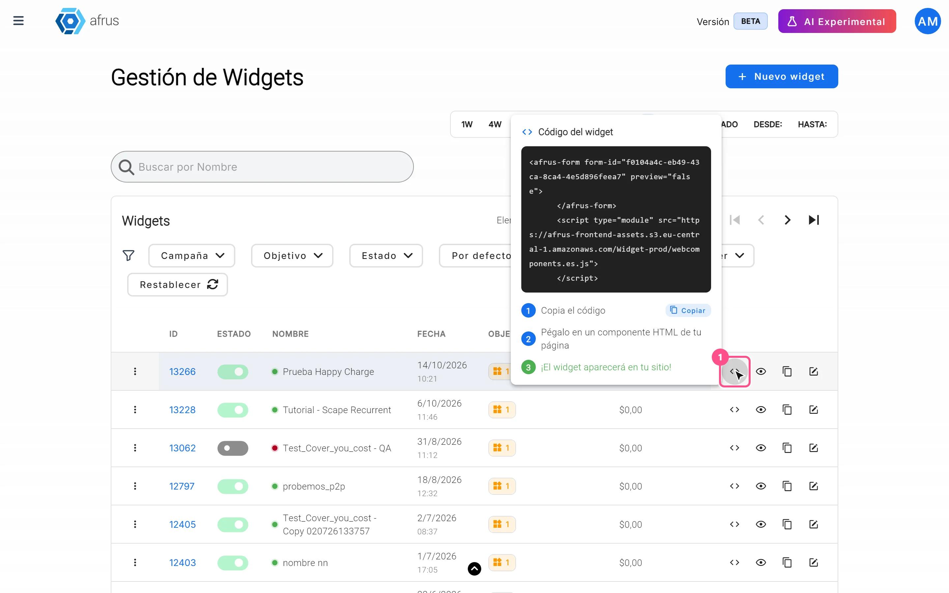
Task: Open the hamburger navigation menu
Action: point(18,21)
